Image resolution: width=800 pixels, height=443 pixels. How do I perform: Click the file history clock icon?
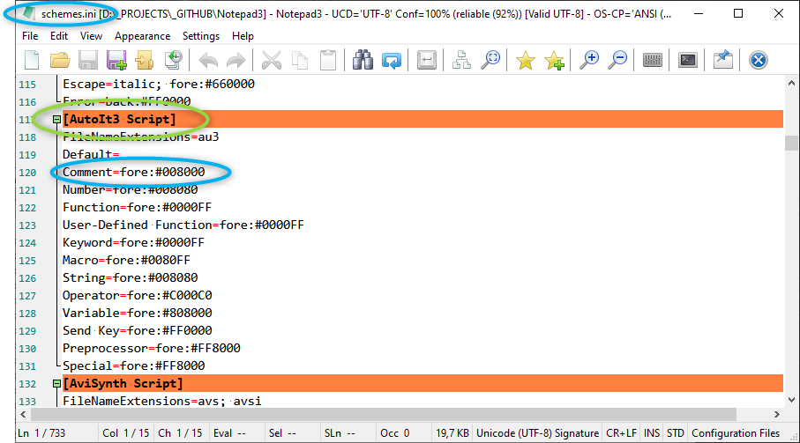click(174, 60)
